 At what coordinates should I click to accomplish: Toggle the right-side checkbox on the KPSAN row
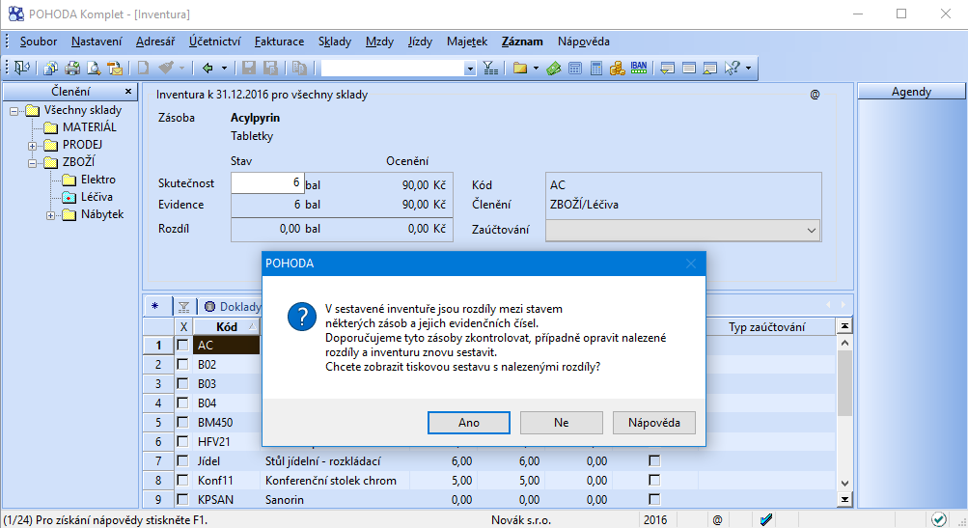tap(654, 499)
